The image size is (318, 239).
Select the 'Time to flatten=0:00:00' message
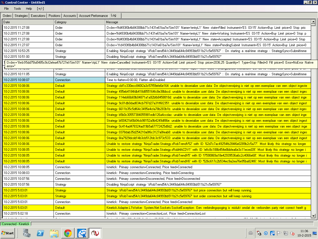208,80
